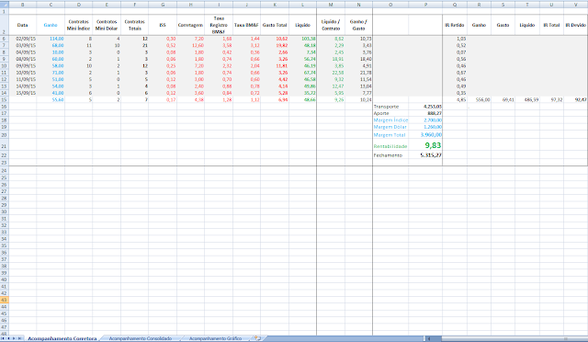Insert a new worksheet via tab icon
Viewport: 588px width, 342px height.
(x=257, y=338)
